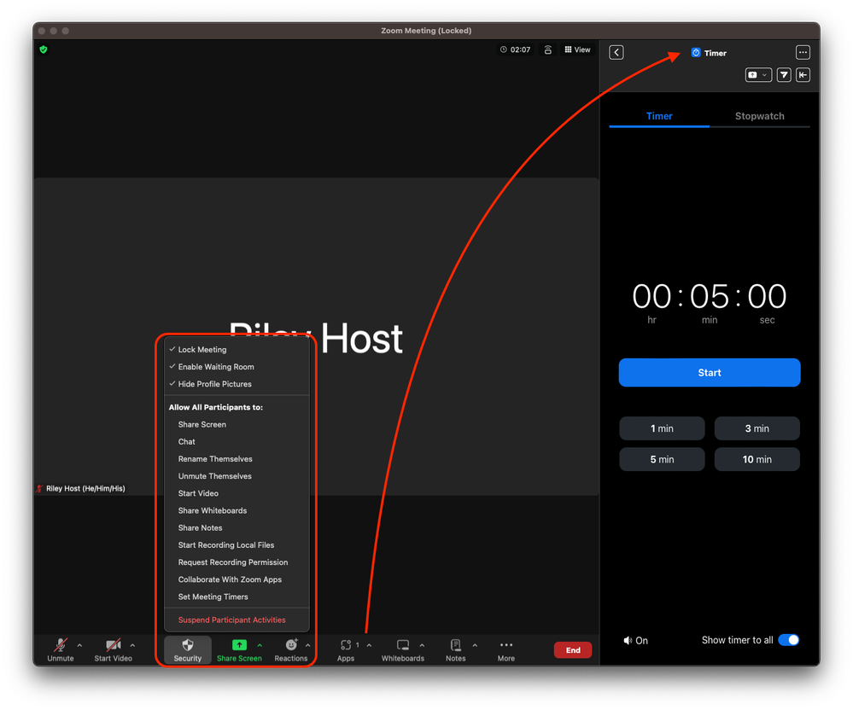This screenshot has width=853, height=710.
Task: Uncheck Enable Waiting Room option
Action: click(x=215, y=367)
